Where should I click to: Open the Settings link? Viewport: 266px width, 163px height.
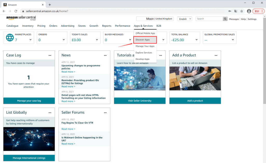(252, 19)
